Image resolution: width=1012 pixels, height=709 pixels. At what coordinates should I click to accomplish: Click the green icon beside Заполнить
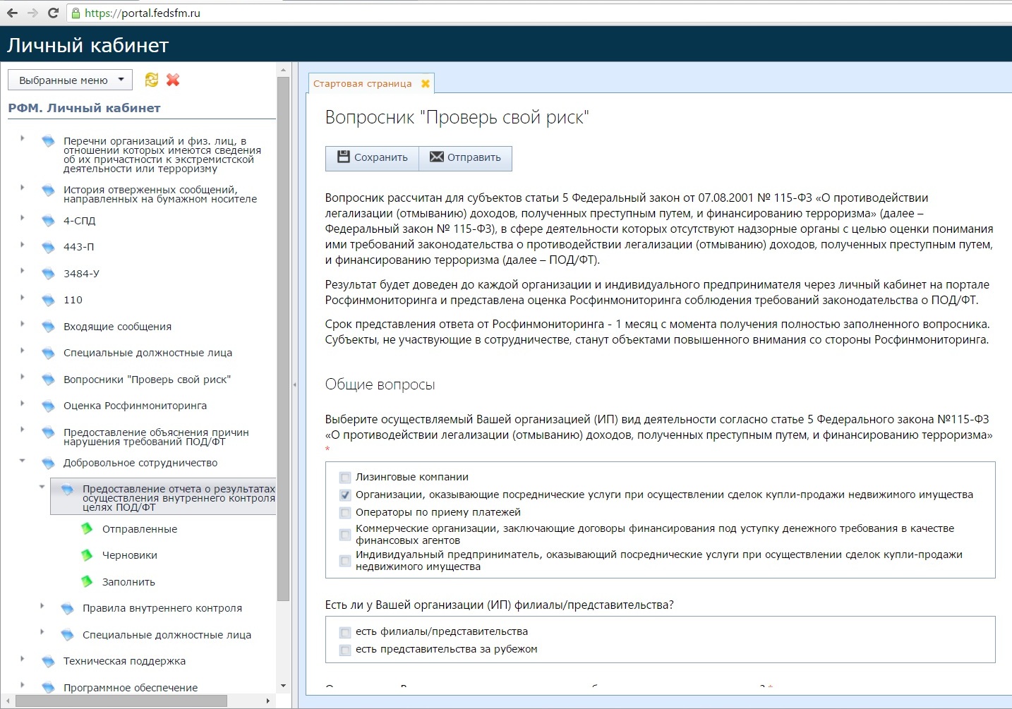(x=87, y=581)
